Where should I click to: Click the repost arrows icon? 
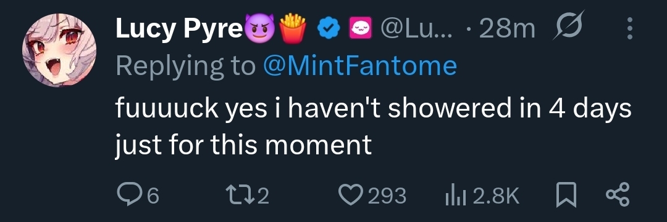click(241, 196)
